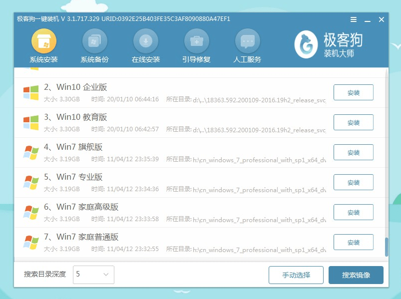Select the text 4、Win7 旗舰版
The image size is (401, 299).
[x=73, y=147]
